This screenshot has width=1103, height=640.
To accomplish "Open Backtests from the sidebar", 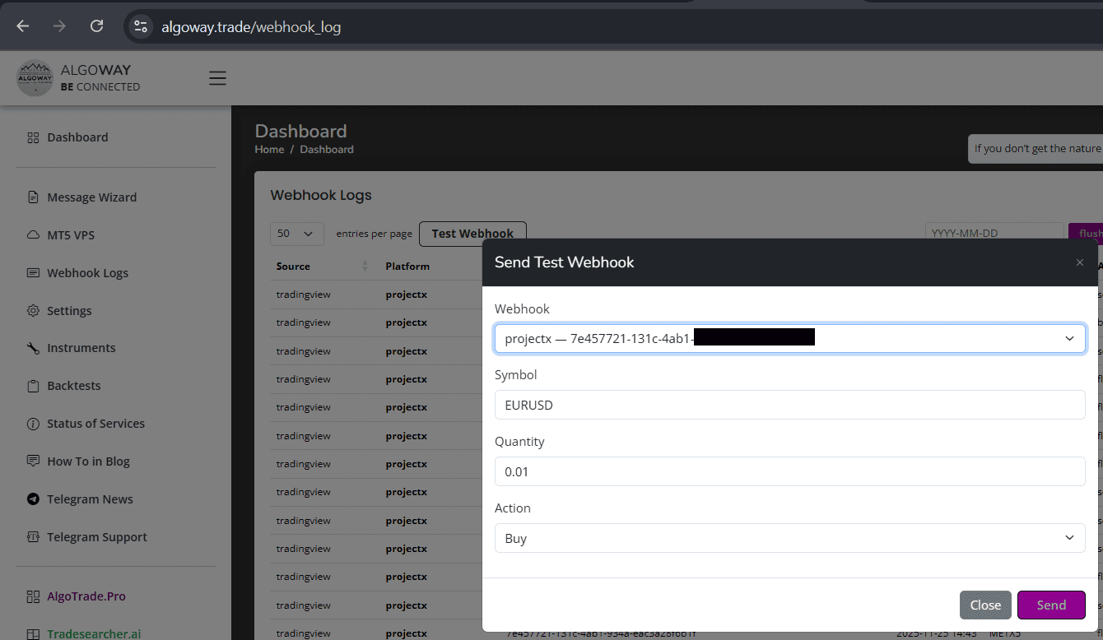I will [x=32, y=385].
